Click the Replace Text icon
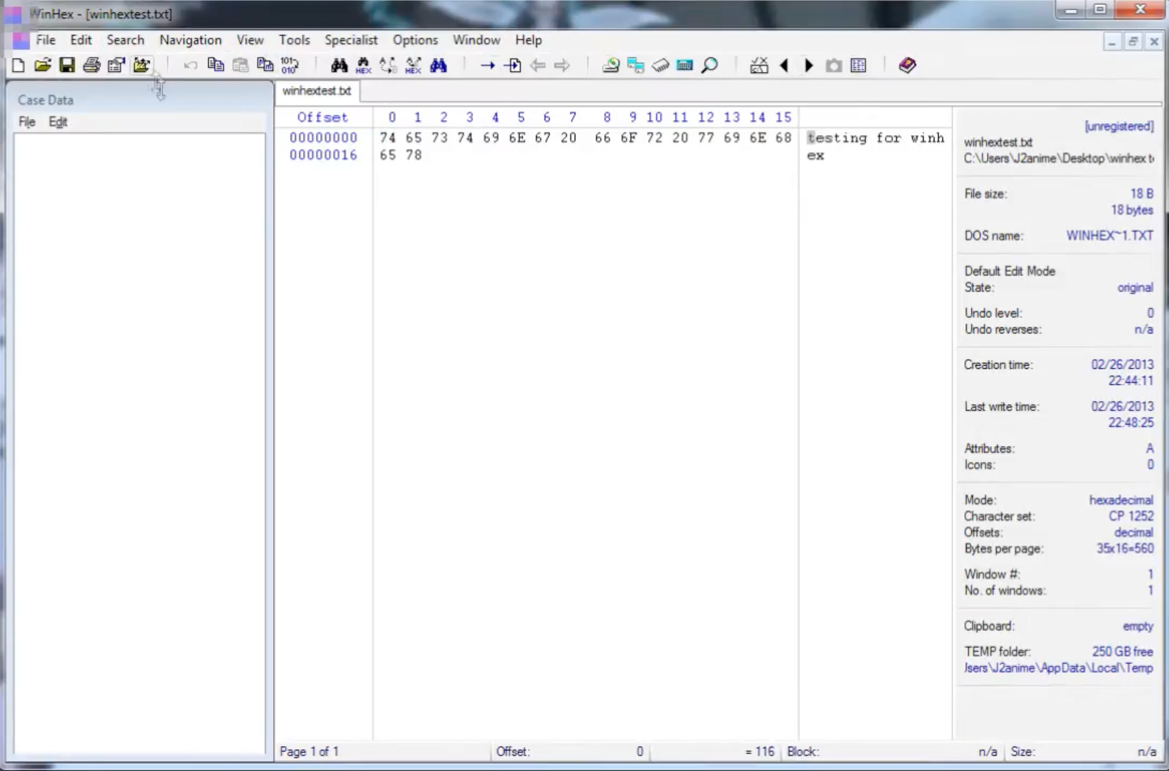This screenshot has height=771, width=1169. tap(388, 66)
